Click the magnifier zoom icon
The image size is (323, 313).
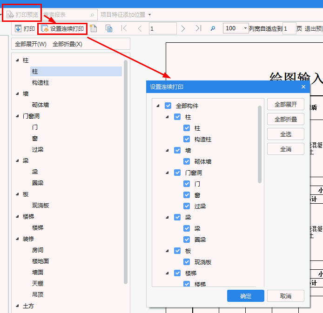[x=213, y=29]
